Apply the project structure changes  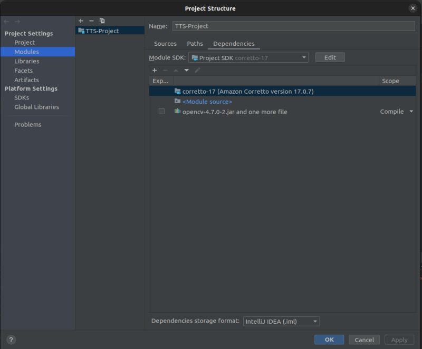[x=399, y=340]
